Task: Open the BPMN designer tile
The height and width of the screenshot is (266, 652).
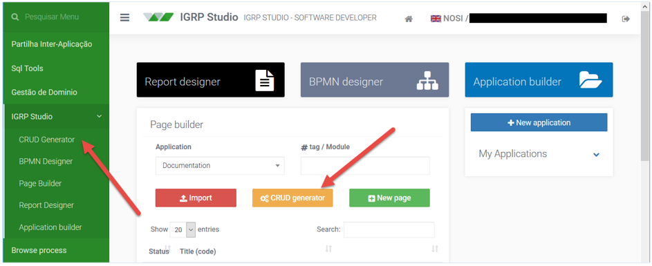Action: pos(375,80)
